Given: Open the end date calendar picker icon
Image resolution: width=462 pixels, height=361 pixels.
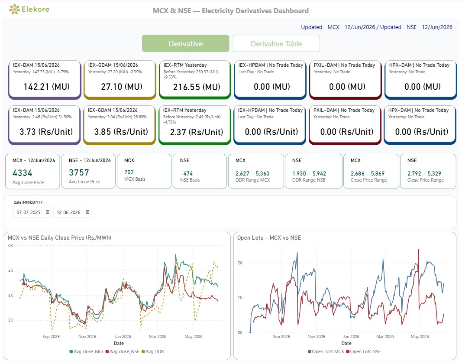Looking at the screenshot, I should 87,212.
